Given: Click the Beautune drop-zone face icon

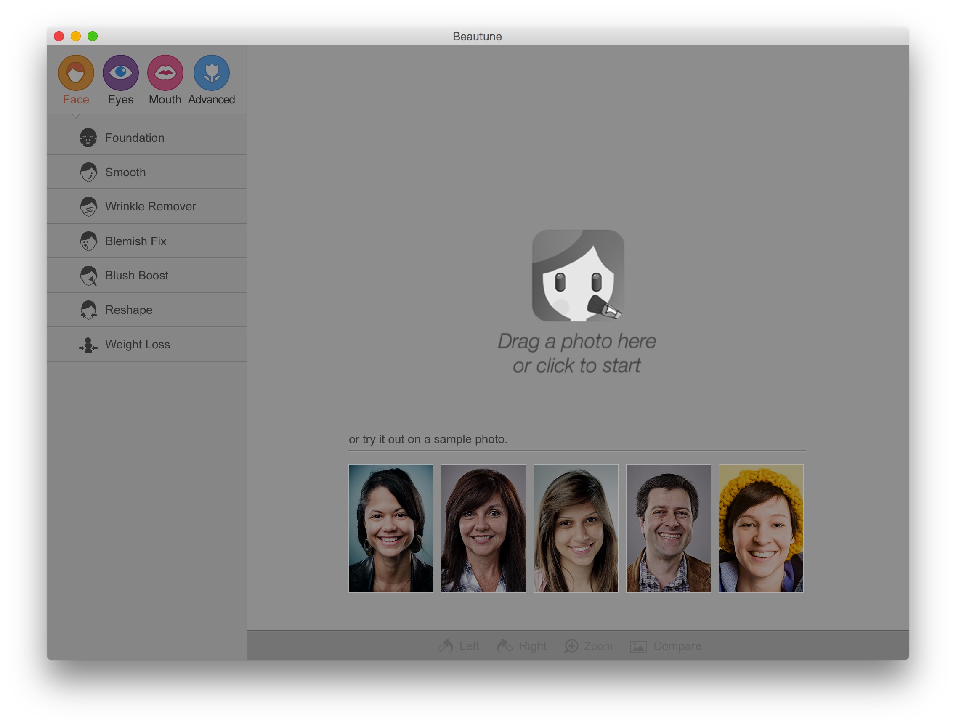Looking at the screenshot, I should [x=578, y=275].
